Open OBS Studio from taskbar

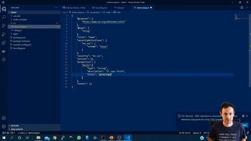pos(119,137)
